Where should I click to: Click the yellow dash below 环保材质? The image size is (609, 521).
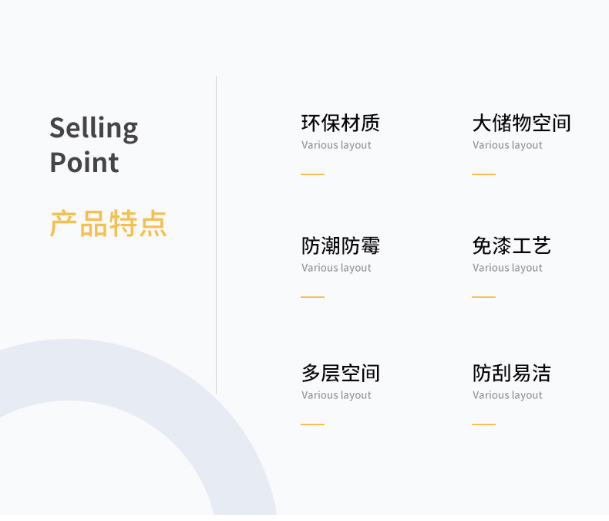pos(312,174)
